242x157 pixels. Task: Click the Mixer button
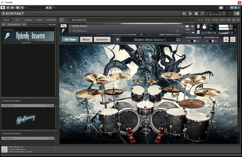86,39
